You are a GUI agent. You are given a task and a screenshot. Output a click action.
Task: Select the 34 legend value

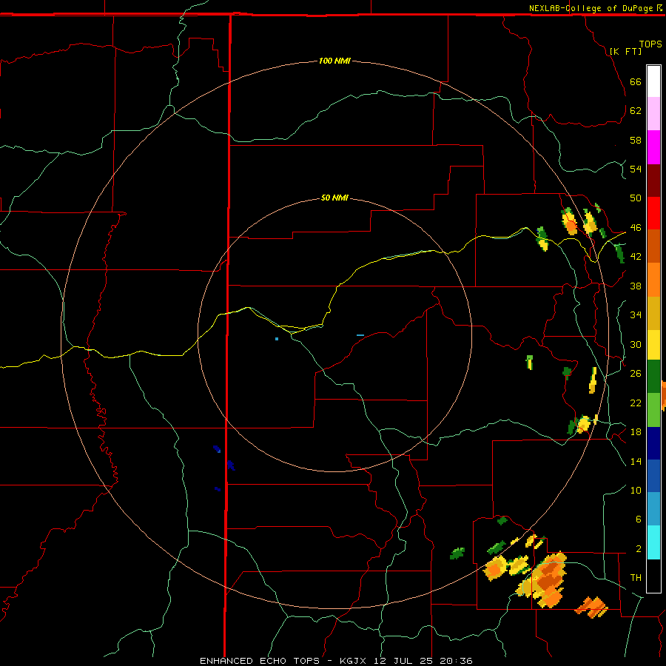click(636, 314)
